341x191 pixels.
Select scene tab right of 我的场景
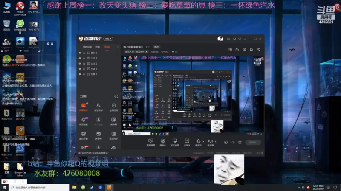pyautogui.click(x=98, y=47)
